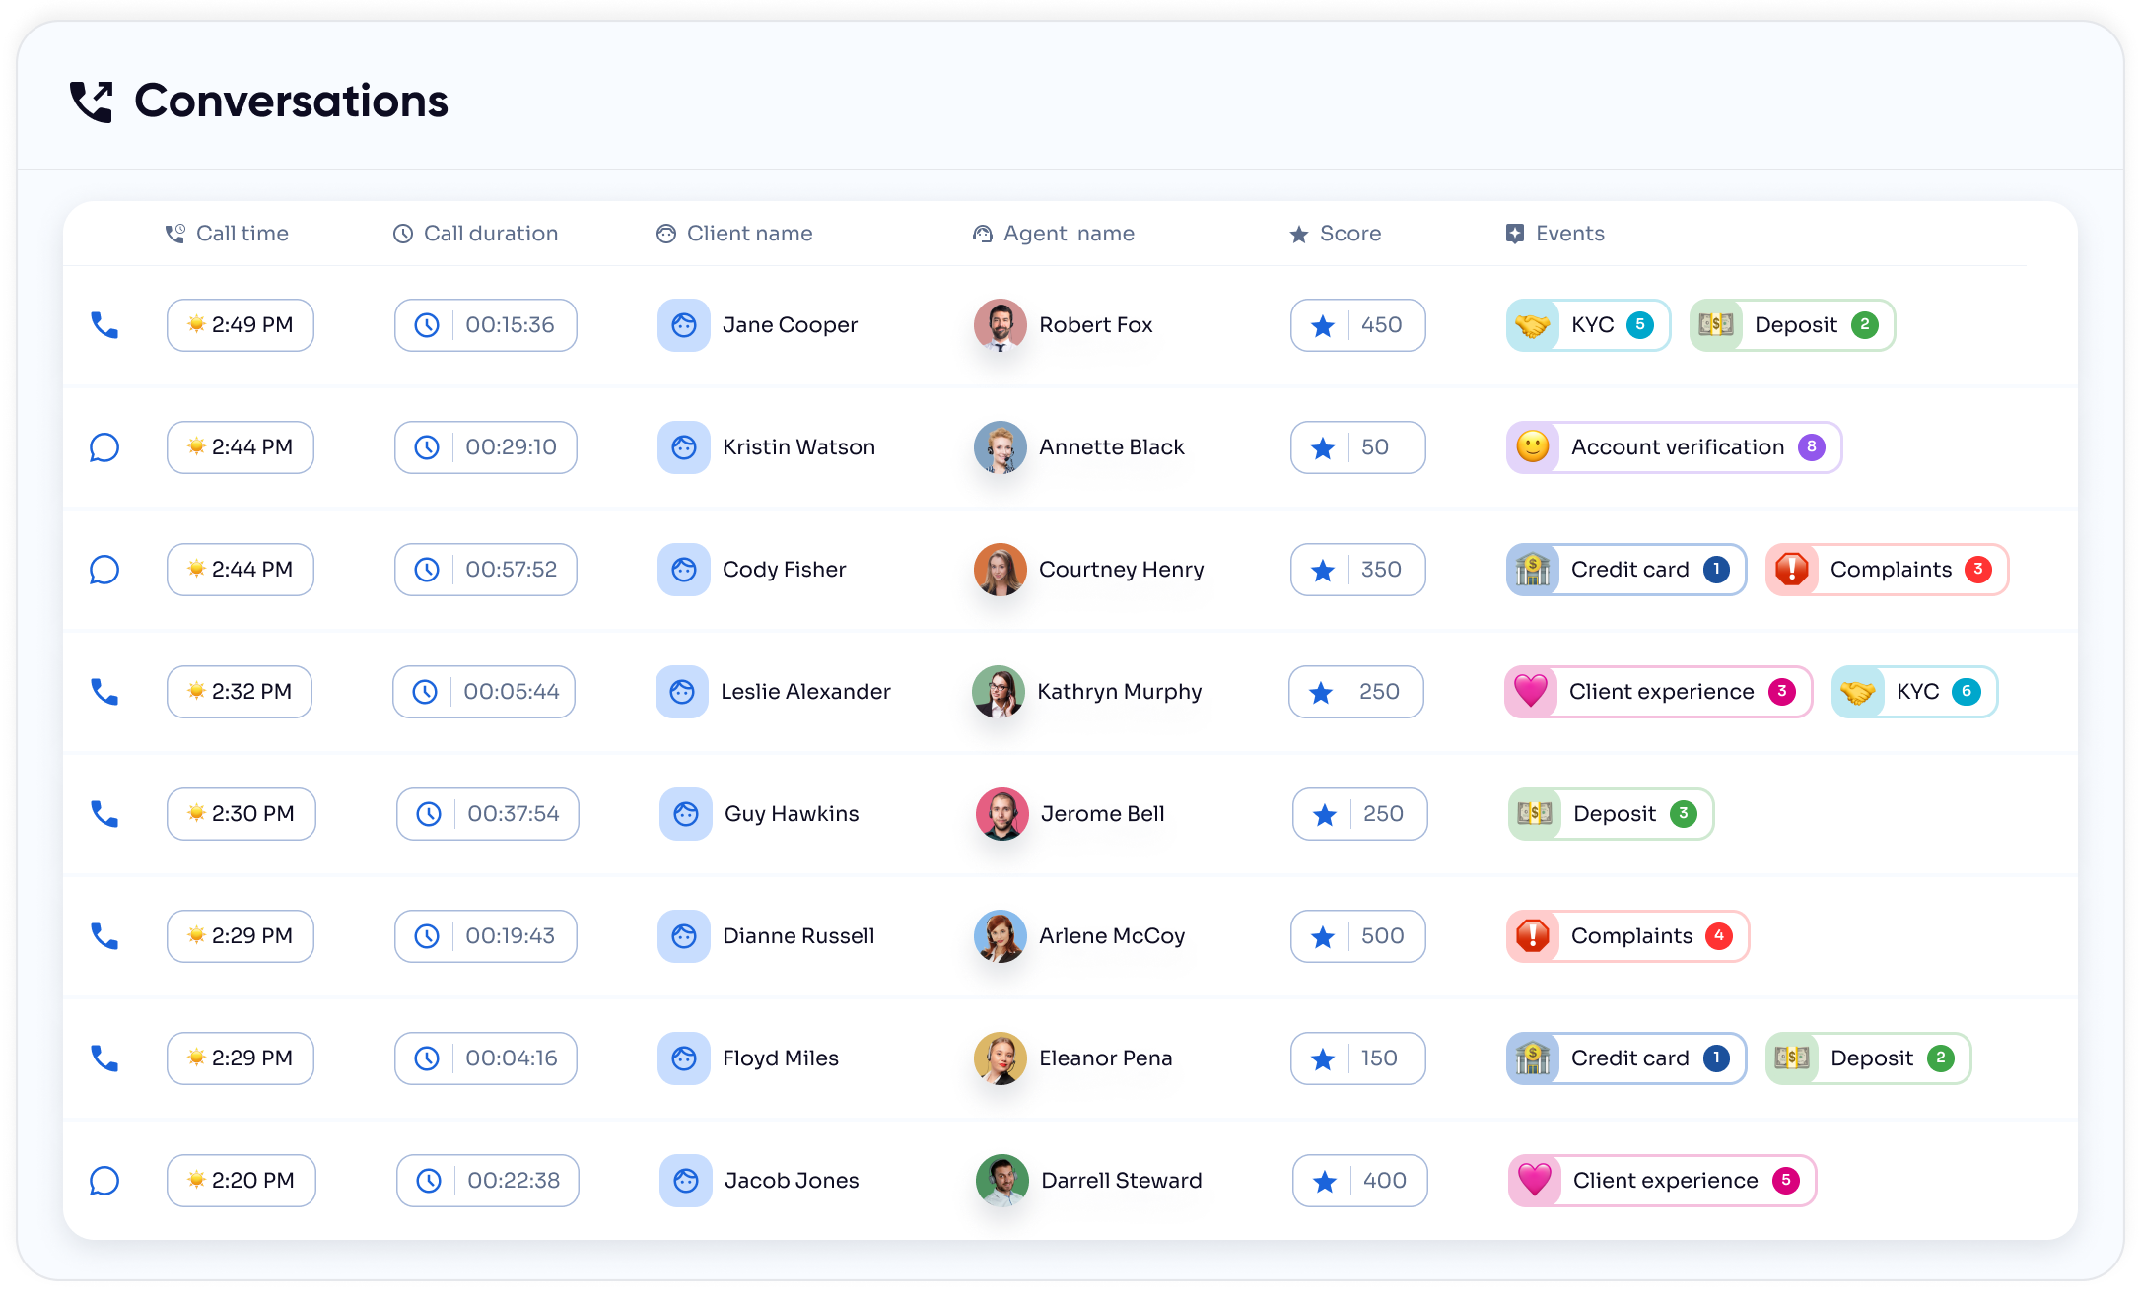Click the Events column header

pyautogui.click(x=1569, y=234)
